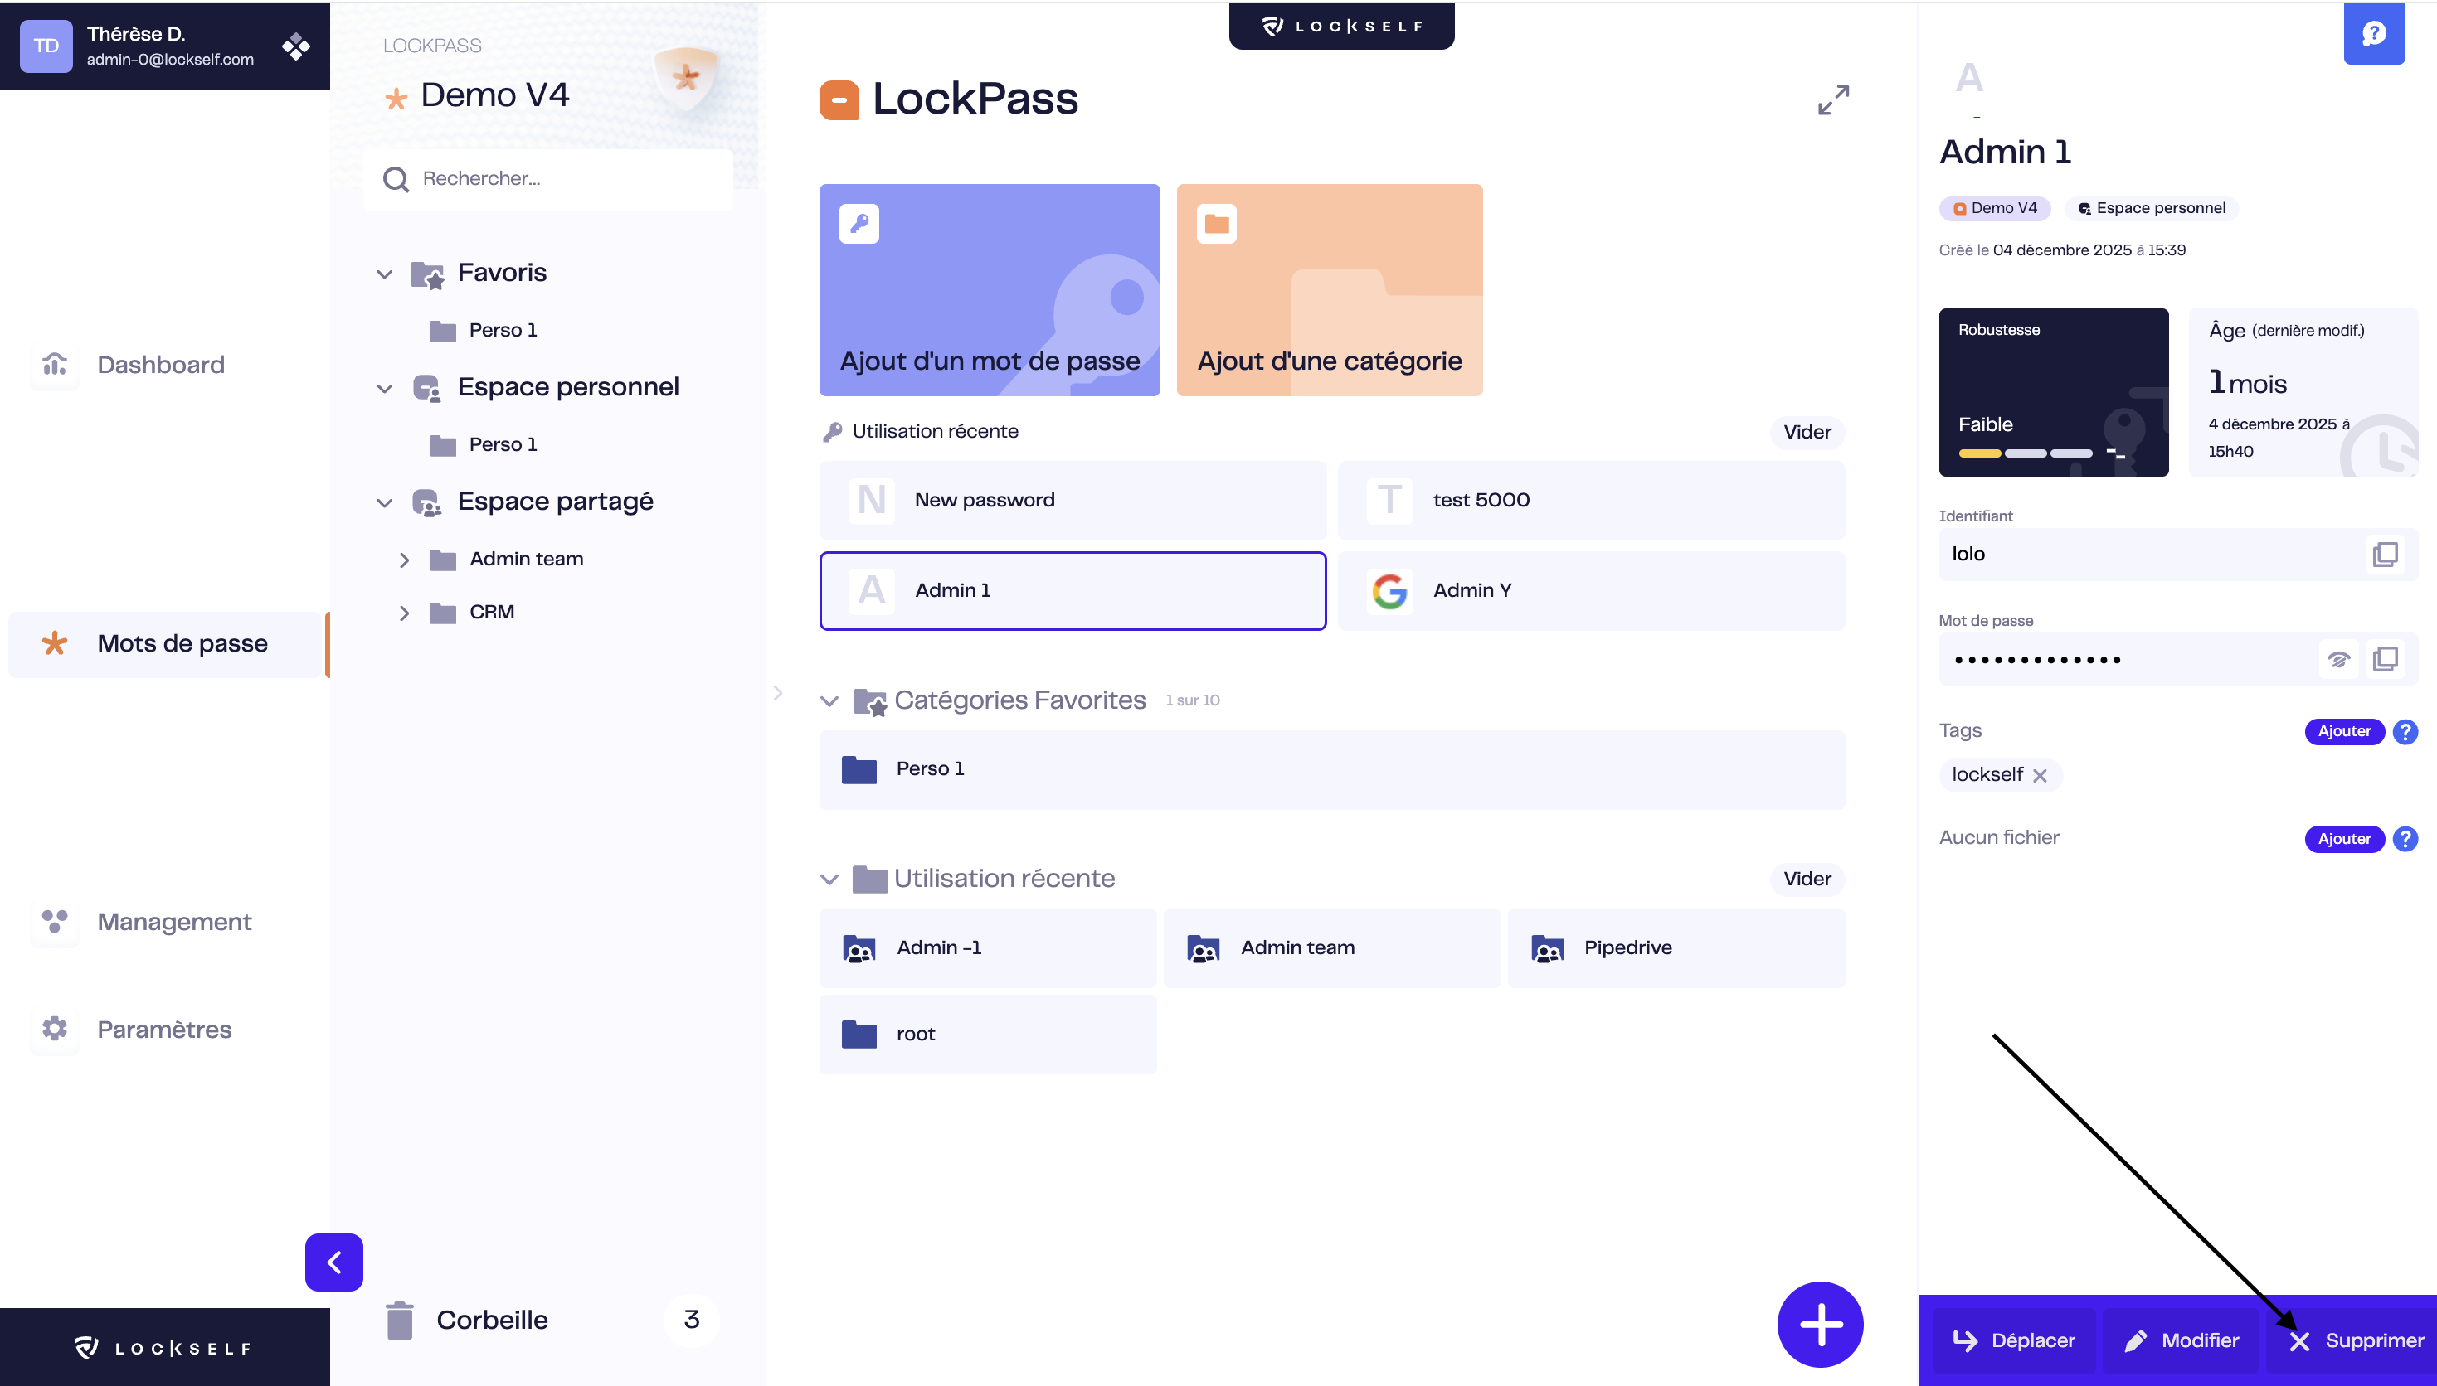
Task: Remove the lockself tag
Action: tap(2039, 775)
